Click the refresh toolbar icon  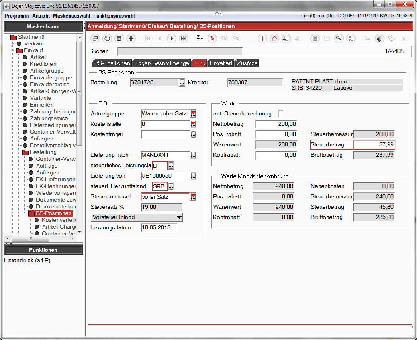tap(107, 38)
